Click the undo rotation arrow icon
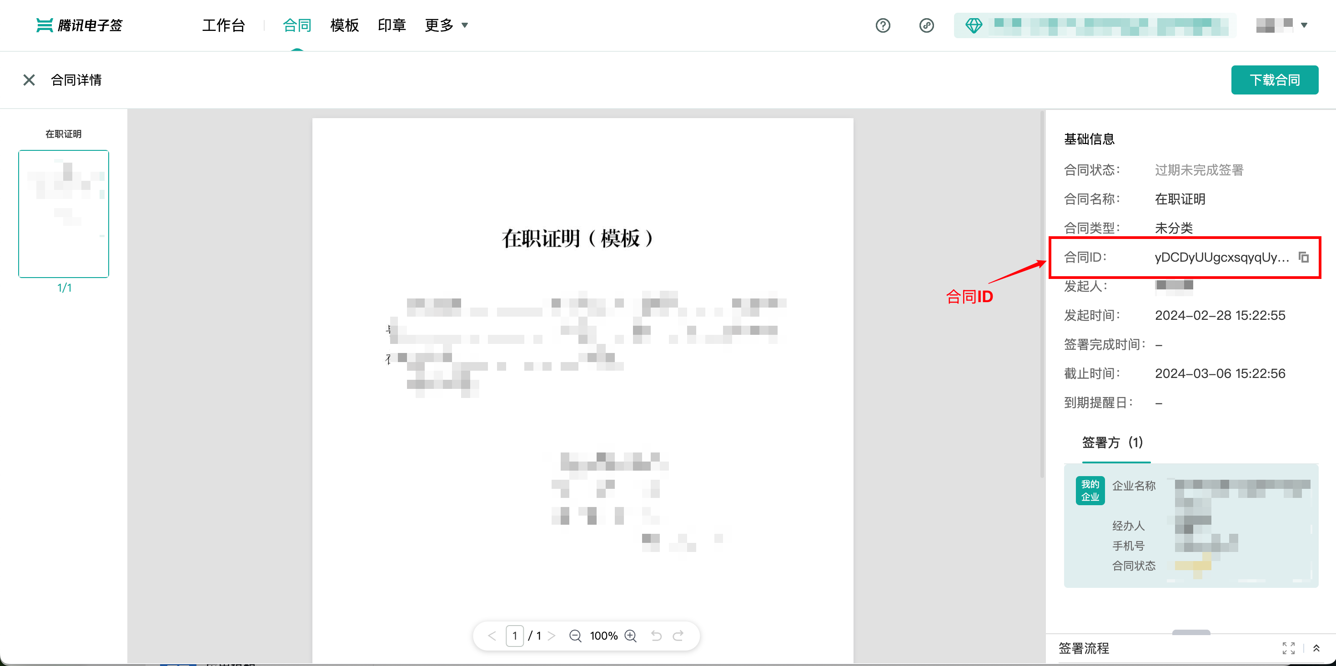This screenshot has height=666, width=1336. (656, 636)
